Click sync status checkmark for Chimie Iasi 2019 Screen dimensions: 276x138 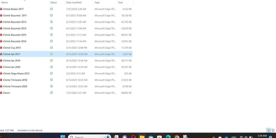click(x=51, y=61)
